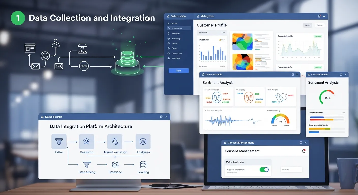Open the top colorful abstract thumbnail

pyautogui.click(x=243, y=42)
